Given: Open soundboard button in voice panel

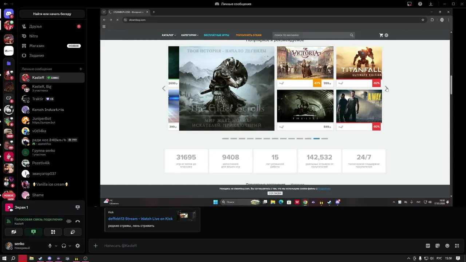Looking at the screenshot, I should 72,232.
